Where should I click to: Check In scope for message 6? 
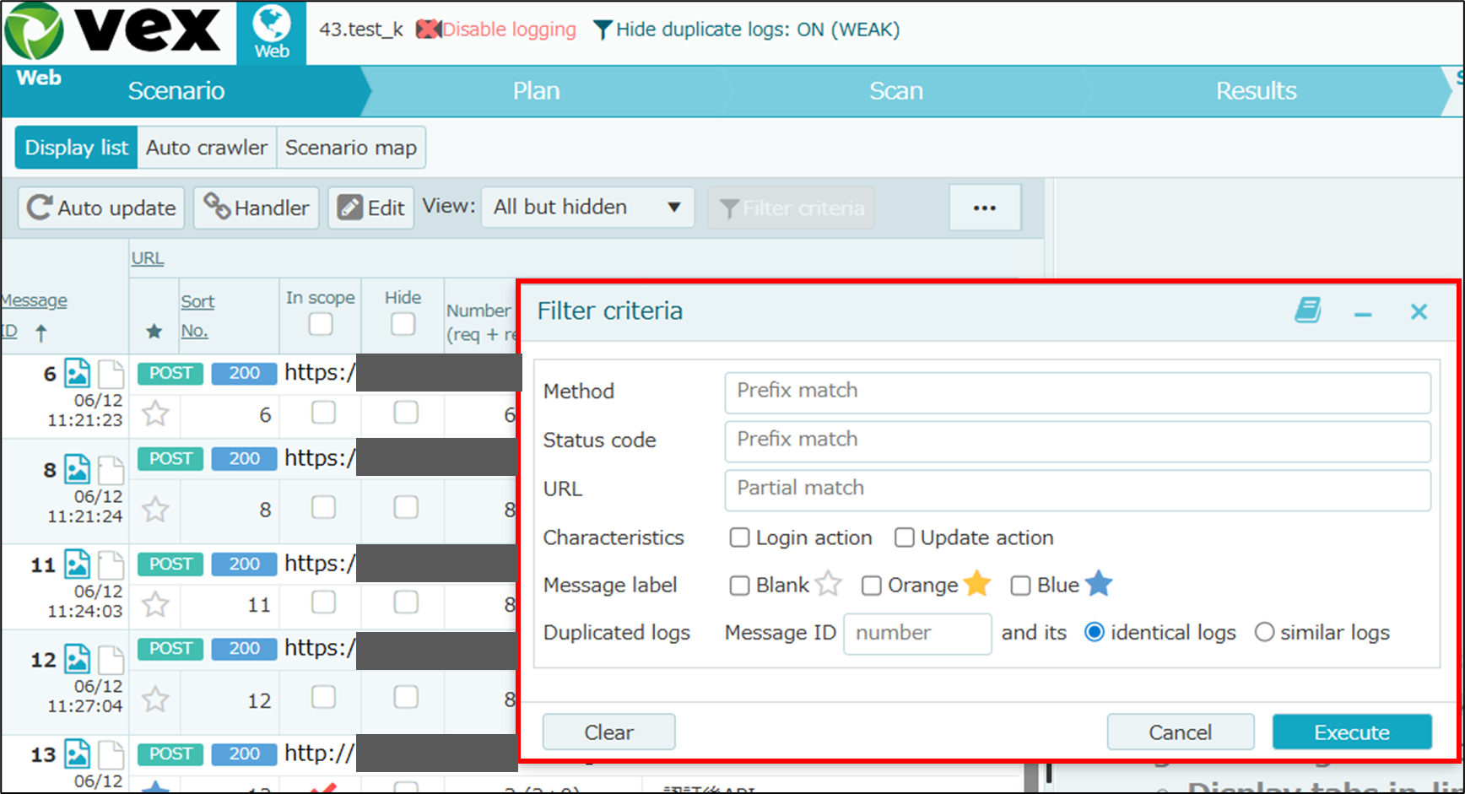pyautogui.click(x=323, y=413)
